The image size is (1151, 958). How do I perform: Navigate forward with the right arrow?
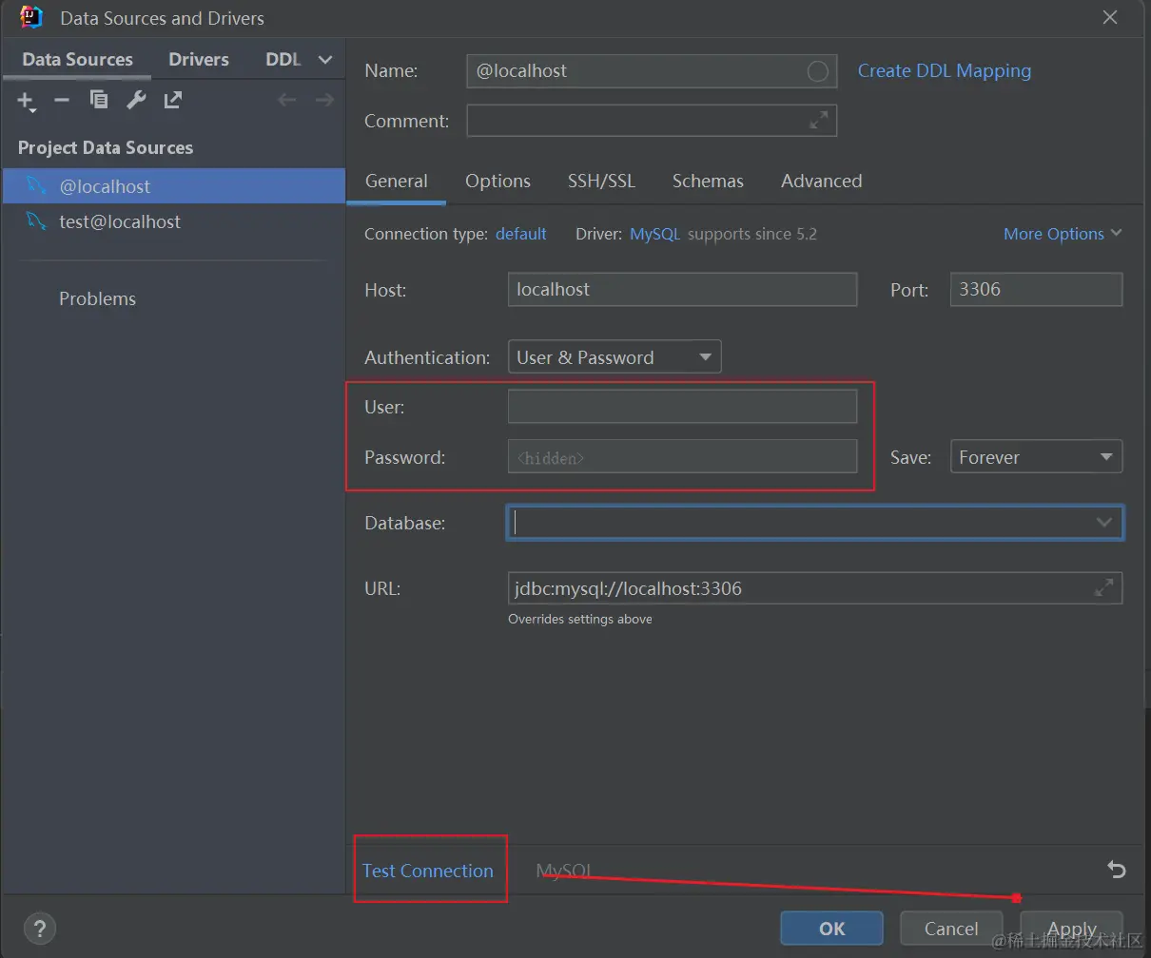(324, 100)
